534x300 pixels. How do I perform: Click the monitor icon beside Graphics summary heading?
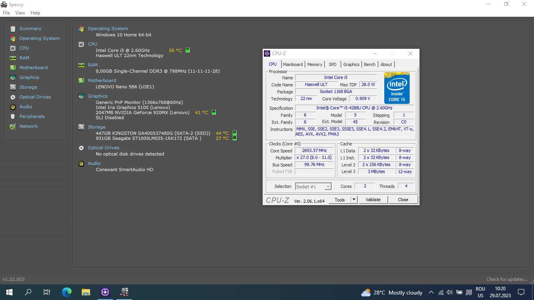coord(81,96)
